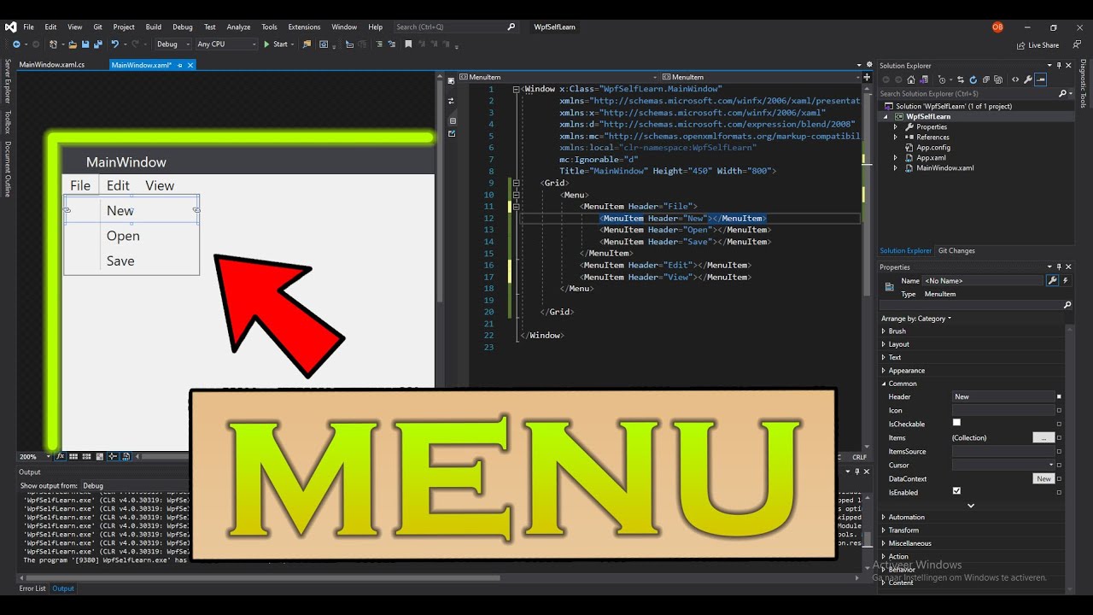The height and width of the screenshot is (615, 1093).
Task: Select App.config in Solution Explorer
Action: coord(933,147)
